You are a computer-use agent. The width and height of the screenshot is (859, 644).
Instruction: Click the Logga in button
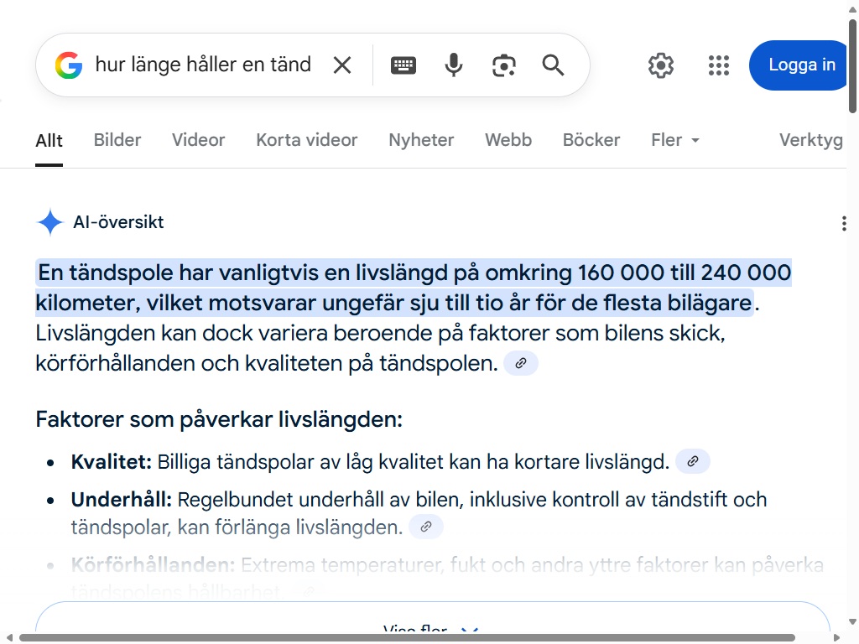799,65
